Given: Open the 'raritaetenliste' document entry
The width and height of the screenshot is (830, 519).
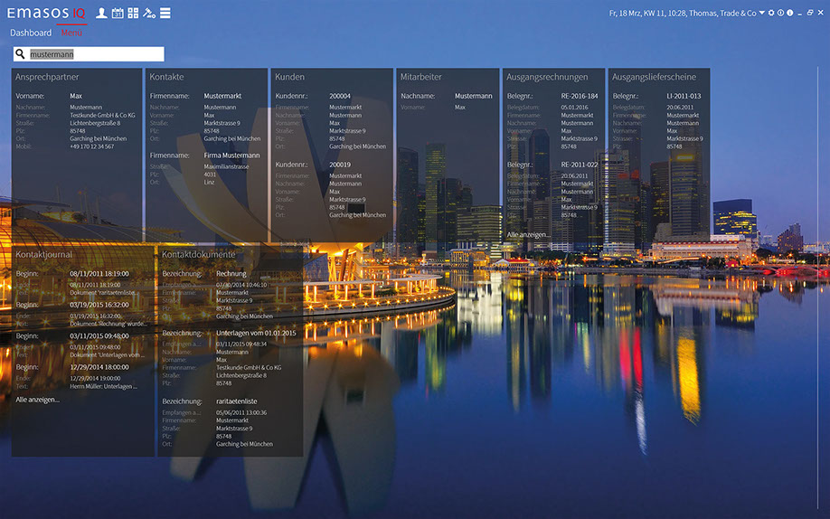Looking at the screenshot, I should point(237,401).
